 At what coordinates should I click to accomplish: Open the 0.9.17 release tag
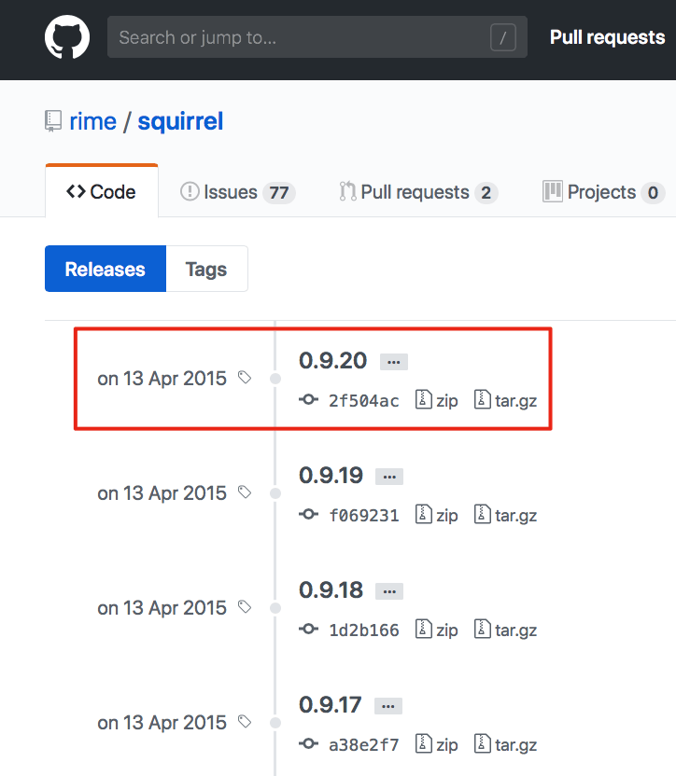pos(331,705)
